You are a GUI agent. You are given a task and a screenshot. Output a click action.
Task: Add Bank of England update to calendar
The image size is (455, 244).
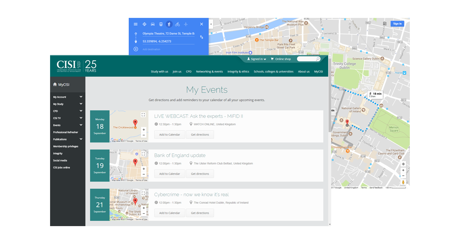[169, 174]
